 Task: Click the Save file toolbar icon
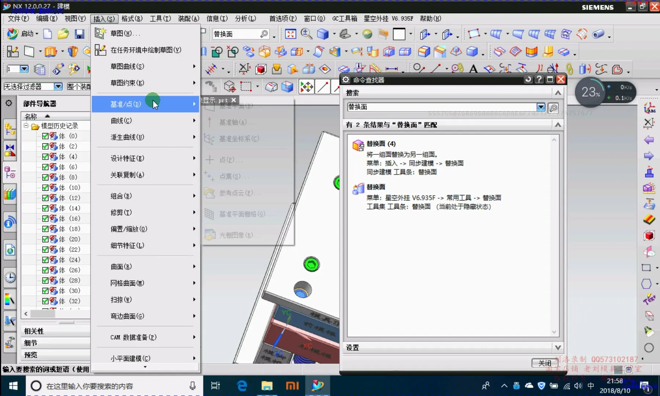79,34
